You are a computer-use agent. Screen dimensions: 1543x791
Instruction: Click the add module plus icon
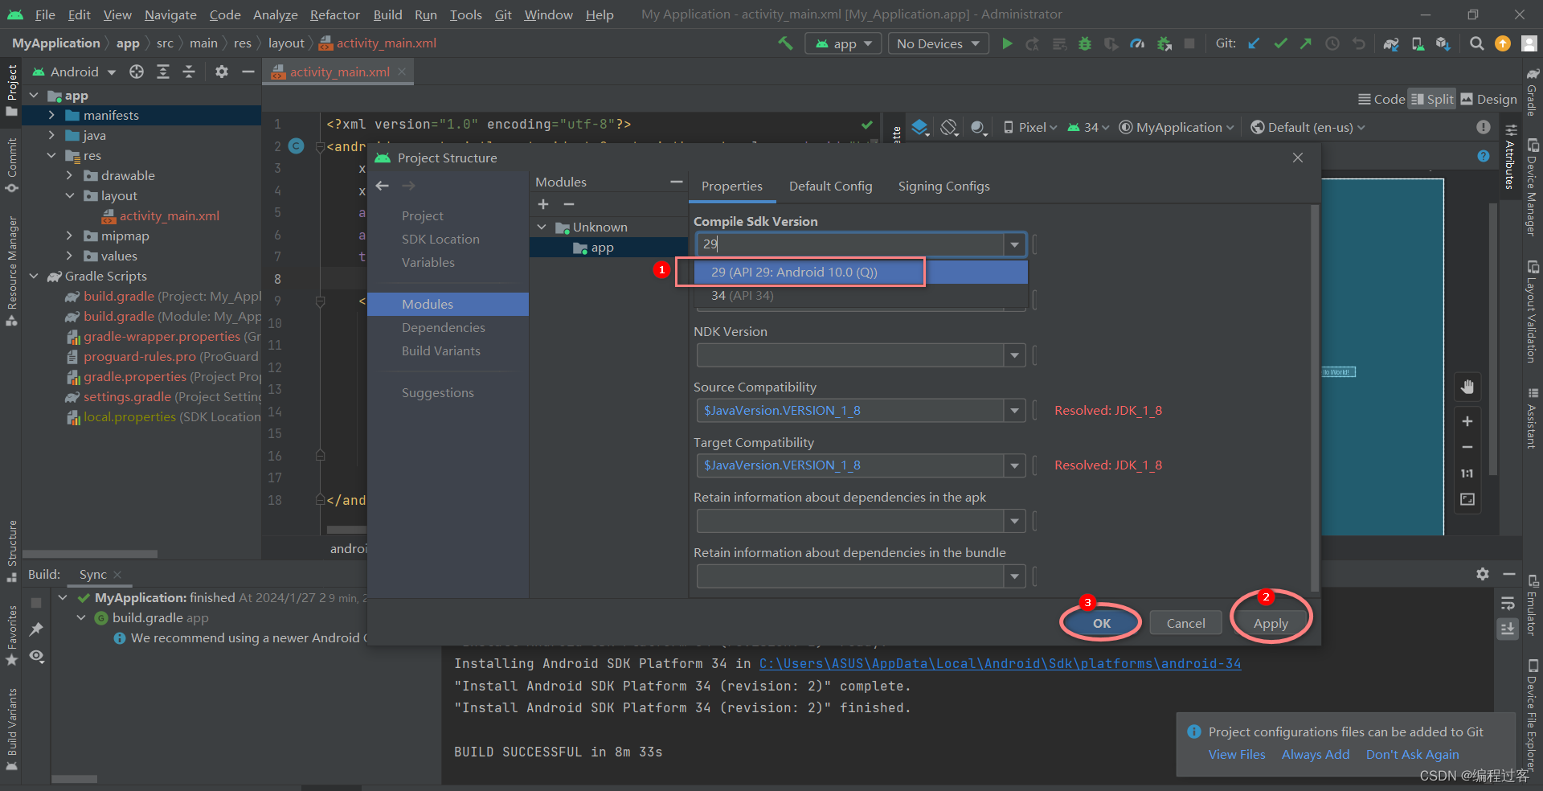click(543, 205)
